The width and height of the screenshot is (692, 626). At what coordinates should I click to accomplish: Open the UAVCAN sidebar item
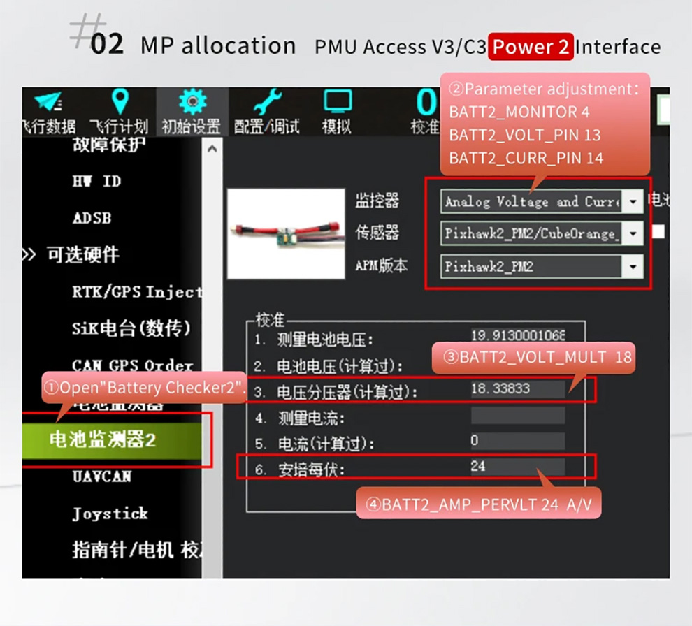[x=102, y=476]
